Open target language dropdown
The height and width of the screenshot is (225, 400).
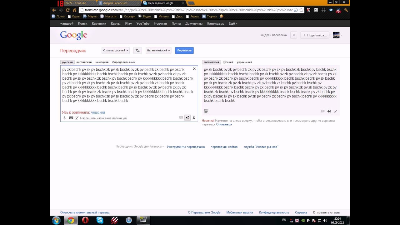[x=158, y=50]
